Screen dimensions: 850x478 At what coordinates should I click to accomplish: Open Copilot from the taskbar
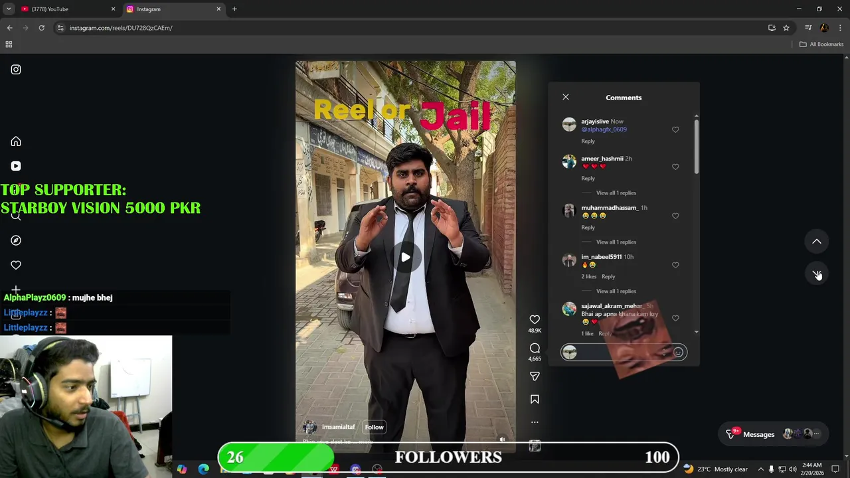point(182,469)
